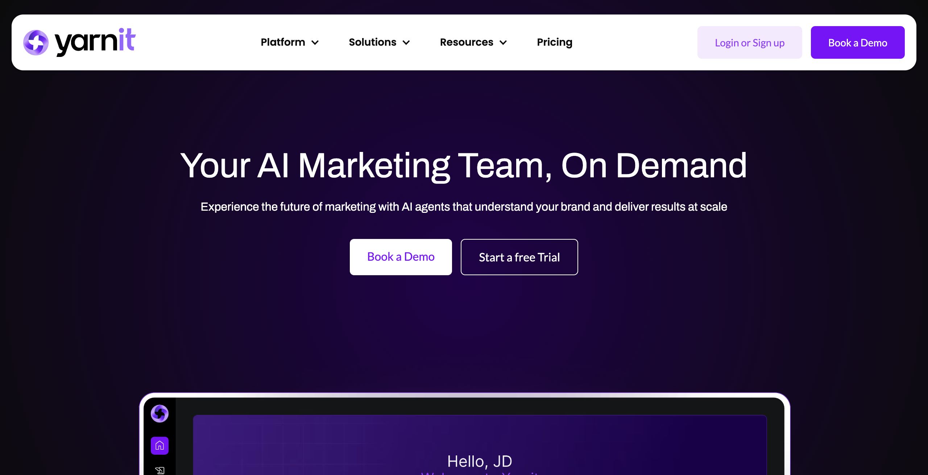Click the 'Hello, JD' greeting text
Viewport: 928px width, 475px height.
(479, 461)
